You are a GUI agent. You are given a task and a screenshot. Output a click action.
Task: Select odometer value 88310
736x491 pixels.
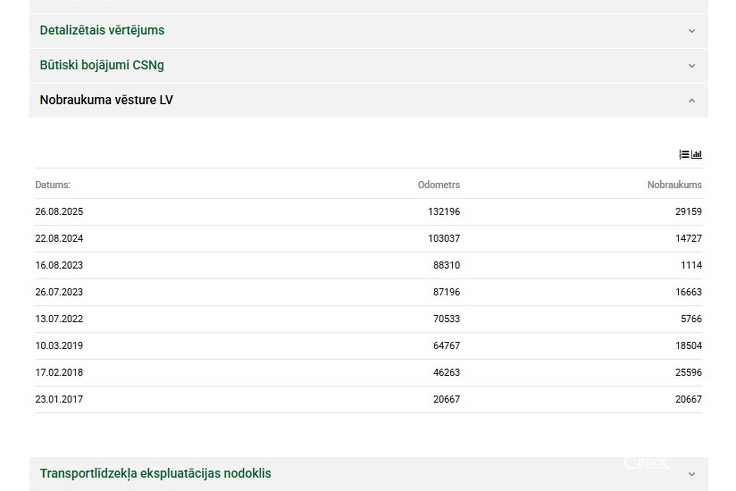[447, 265]
